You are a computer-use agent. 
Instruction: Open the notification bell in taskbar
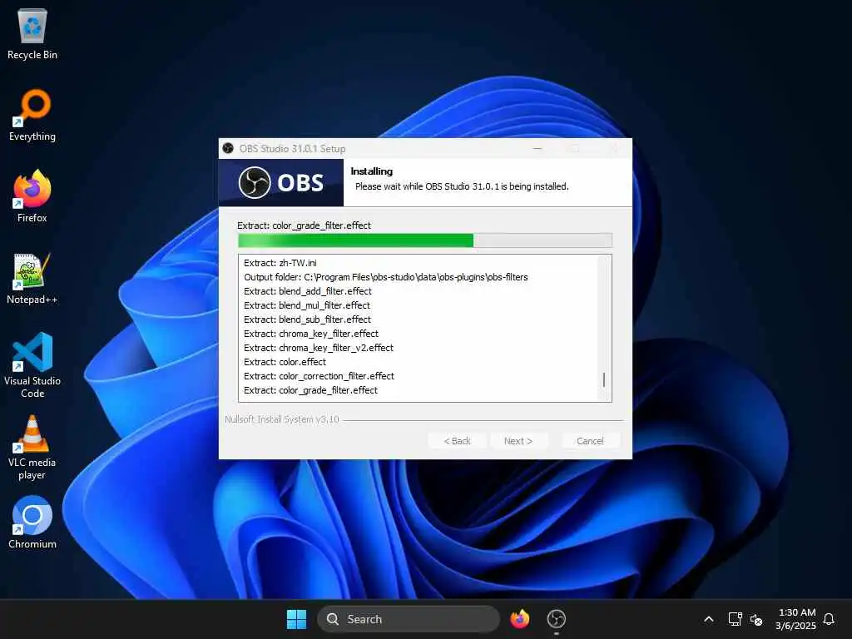tap(829, 619)
